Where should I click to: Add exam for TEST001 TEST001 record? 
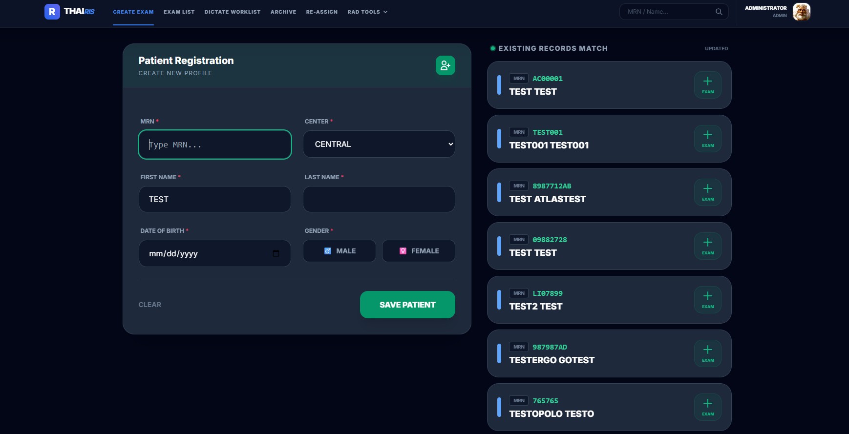click(707, 139)
